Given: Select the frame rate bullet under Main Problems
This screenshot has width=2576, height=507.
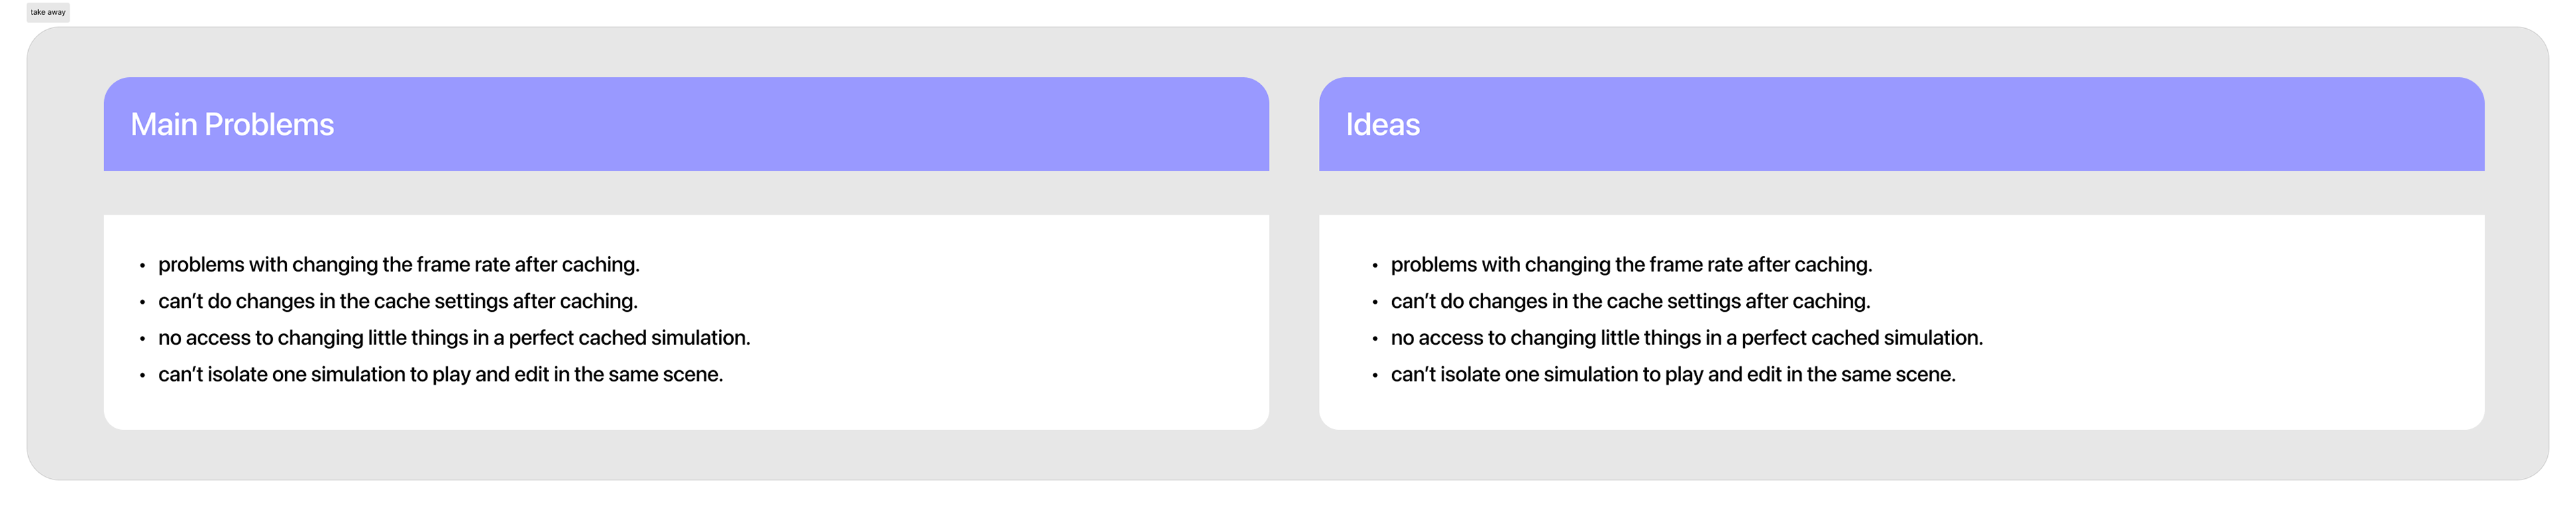Looking at the screenshot, I should [x=399, y=264].
